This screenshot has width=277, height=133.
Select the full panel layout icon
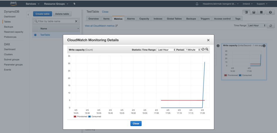point(261,12)
